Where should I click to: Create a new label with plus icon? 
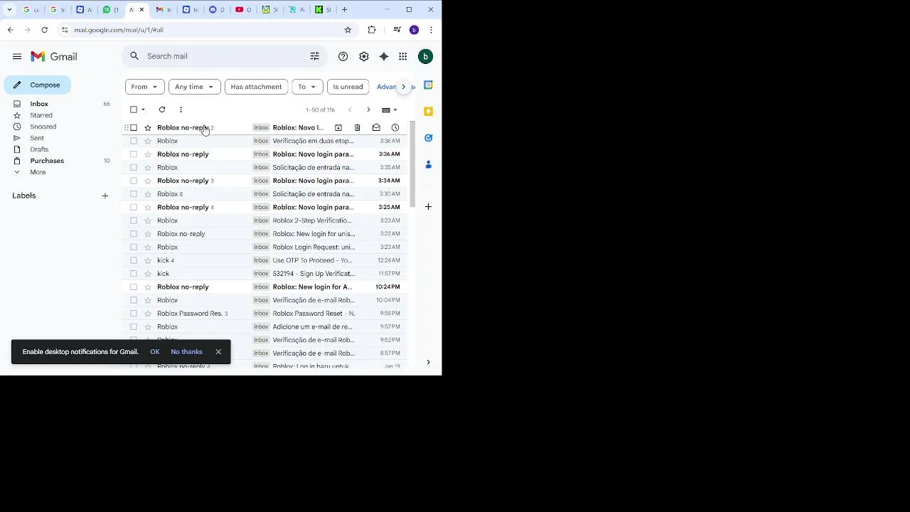click(105, 196)
